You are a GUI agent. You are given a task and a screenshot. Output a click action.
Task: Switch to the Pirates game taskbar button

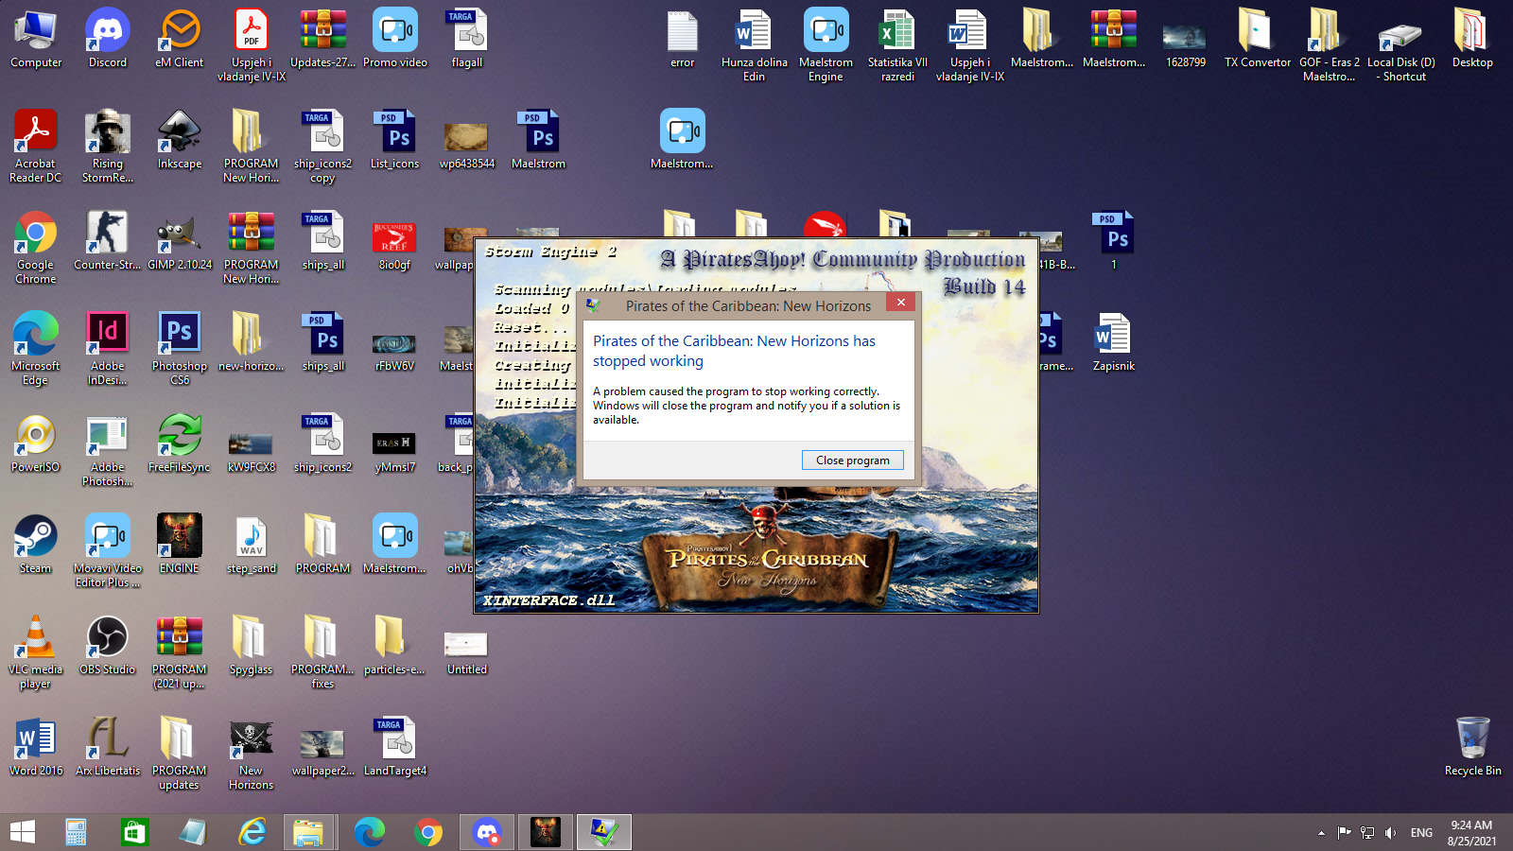(x=546, y=832)
